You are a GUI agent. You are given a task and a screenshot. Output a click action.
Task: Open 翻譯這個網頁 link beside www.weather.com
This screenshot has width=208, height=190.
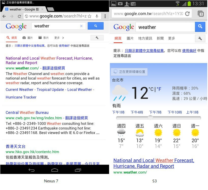coord(54,68)
